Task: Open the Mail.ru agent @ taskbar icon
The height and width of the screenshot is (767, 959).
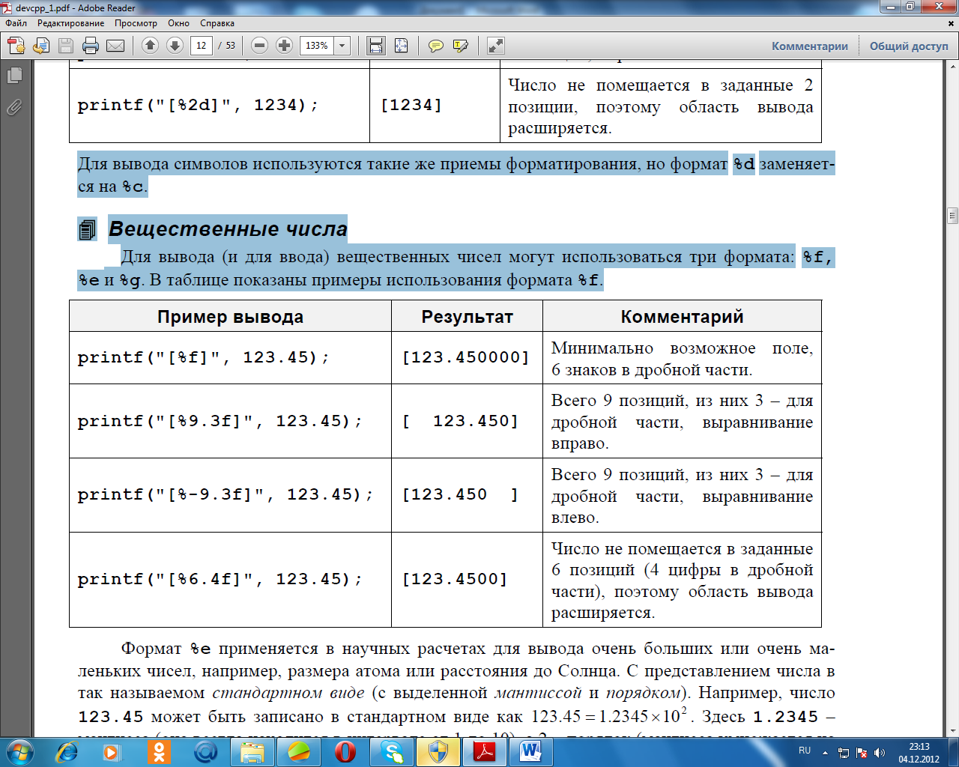Action: 205,751
